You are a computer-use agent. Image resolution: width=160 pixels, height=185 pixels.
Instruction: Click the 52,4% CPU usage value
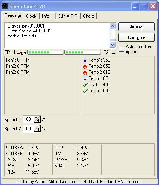[x=109, y=52]
